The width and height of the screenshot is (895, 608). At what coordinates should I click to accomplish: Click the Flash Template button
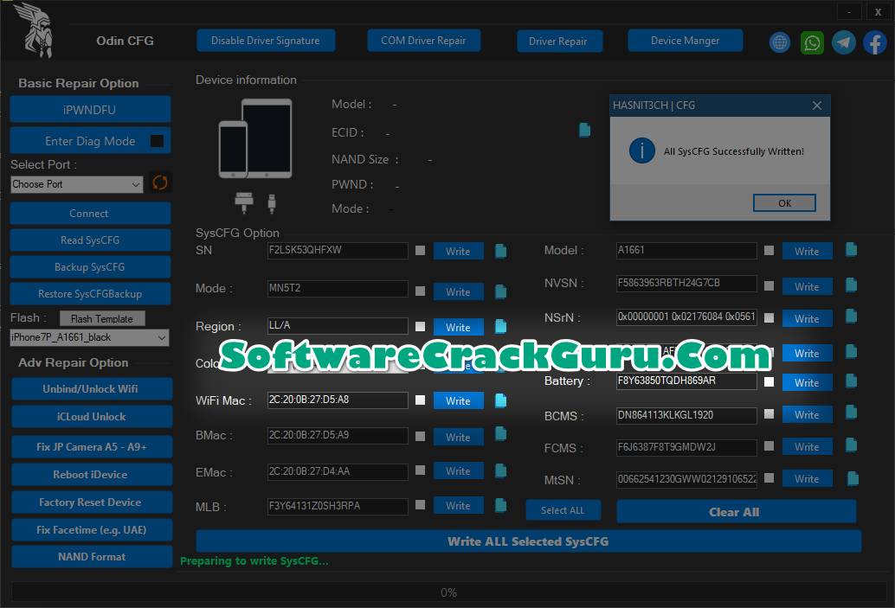[x=102, y=318]
